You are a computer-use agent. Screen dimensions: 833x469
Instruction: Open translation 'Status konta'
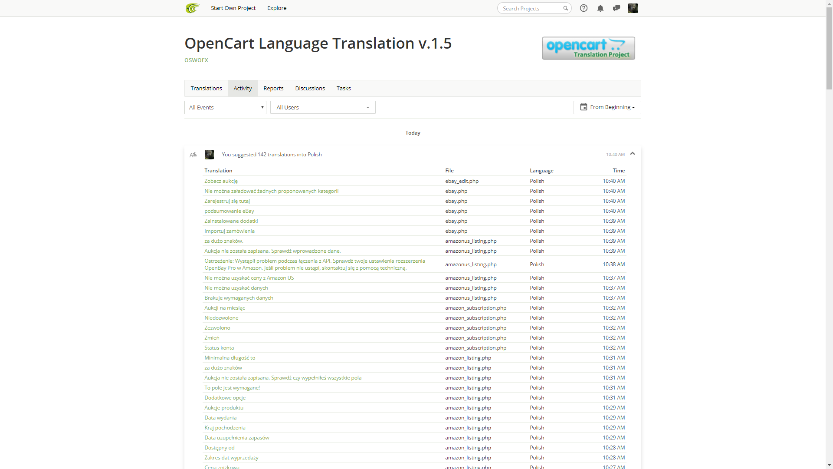click(x=219, y=348)
